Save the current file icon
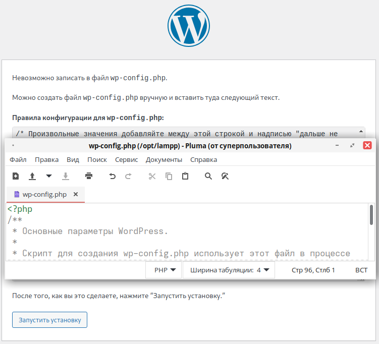This screenshot has height=344, width=379. pos(66,176)
